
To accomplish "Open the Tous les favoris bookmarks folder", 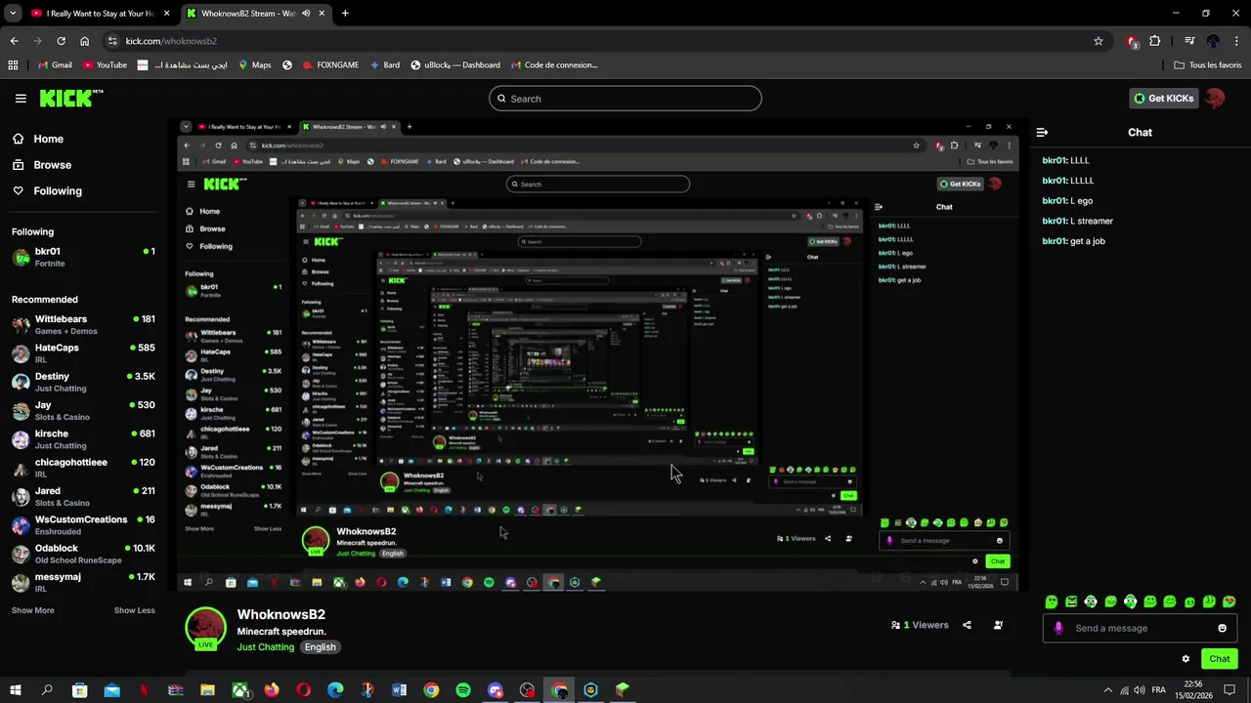I will pos(1207,65).
